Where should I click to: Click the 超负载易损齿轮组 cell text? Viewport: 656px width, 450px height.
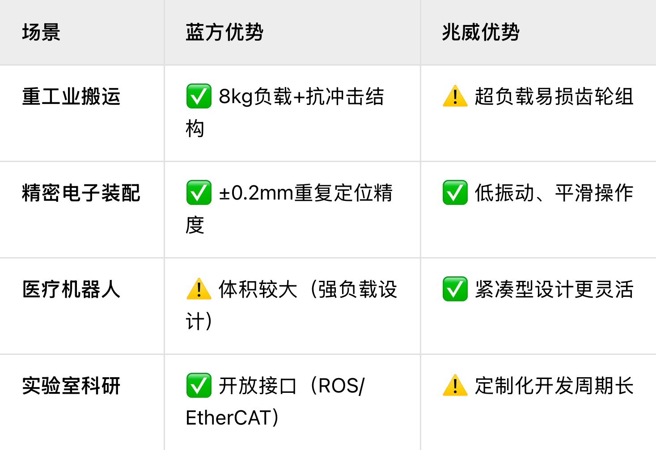point(554,96)
